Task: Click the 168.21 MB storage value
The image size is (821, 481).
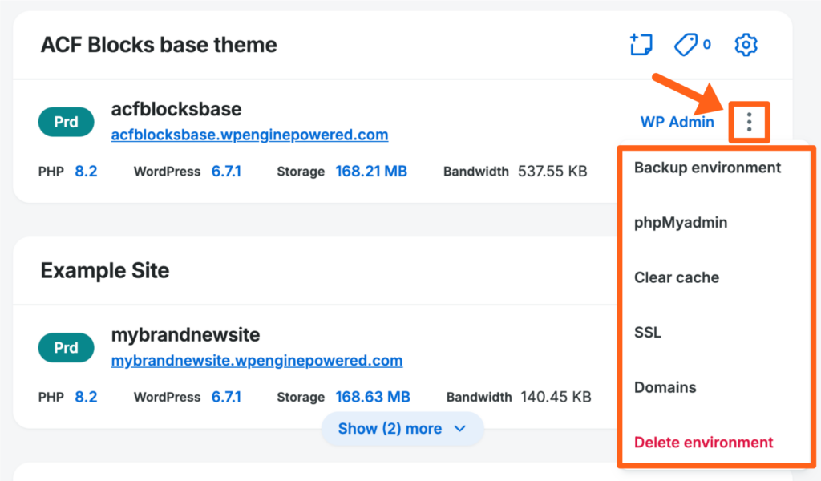Action: 371,172
